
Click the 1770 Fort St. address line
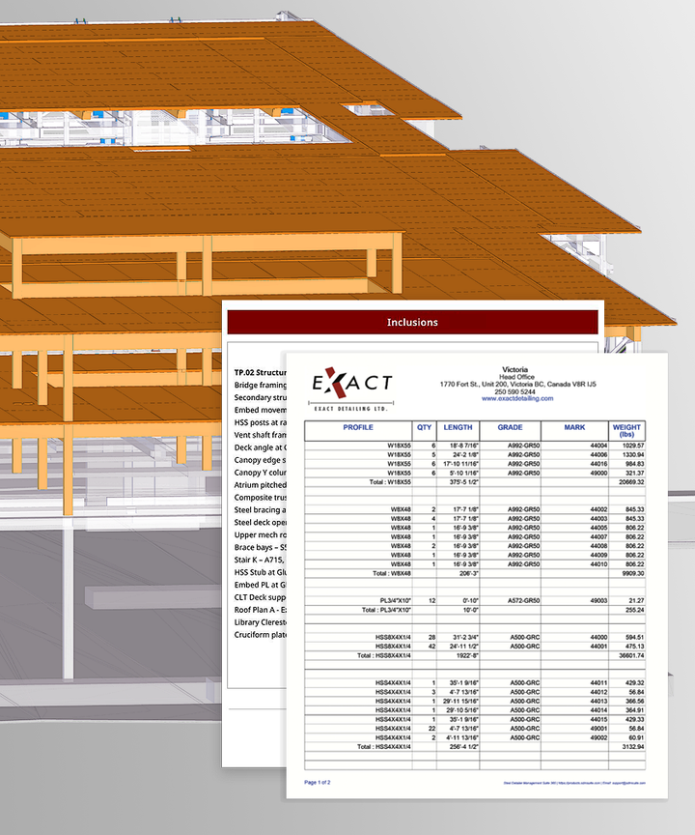tap(517, 384)
